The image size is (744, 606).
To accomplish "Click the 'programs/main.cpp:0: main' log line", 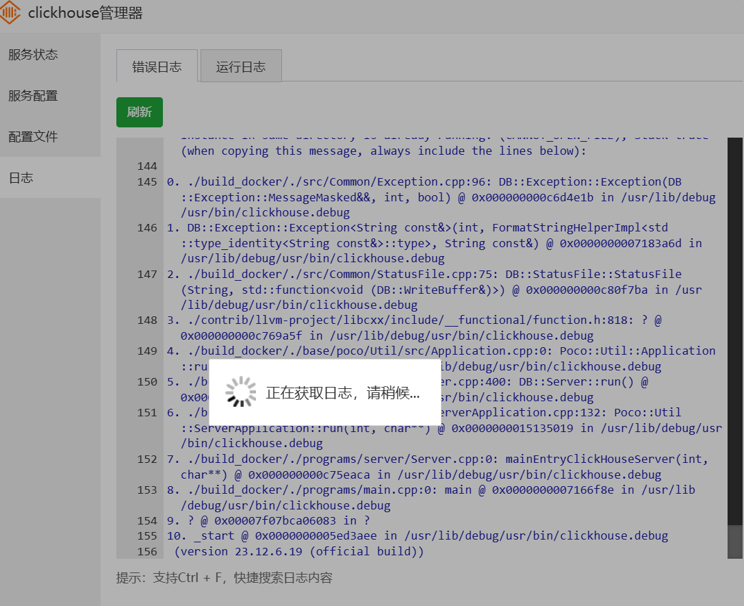I will pos(431,490).
